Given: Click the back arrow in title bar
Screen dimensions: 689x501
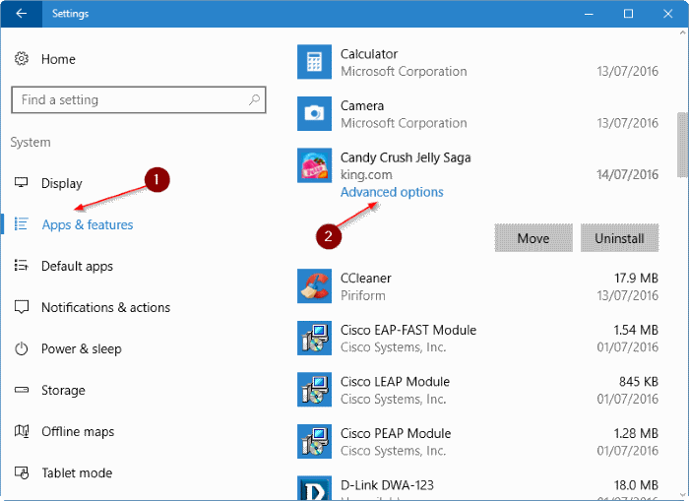Looking at the screenshot, I should [21, 14].
